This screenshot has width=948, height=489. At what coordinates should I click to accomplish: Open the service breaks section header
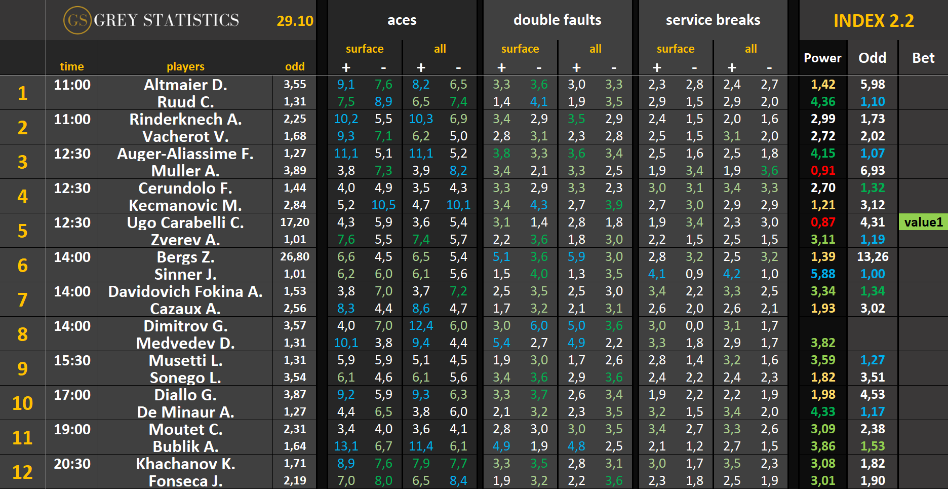[x=713, y=20]
